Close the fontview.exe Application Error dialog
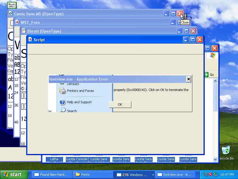The height and width of the screenshot is (179, 238). pos(188,79)
